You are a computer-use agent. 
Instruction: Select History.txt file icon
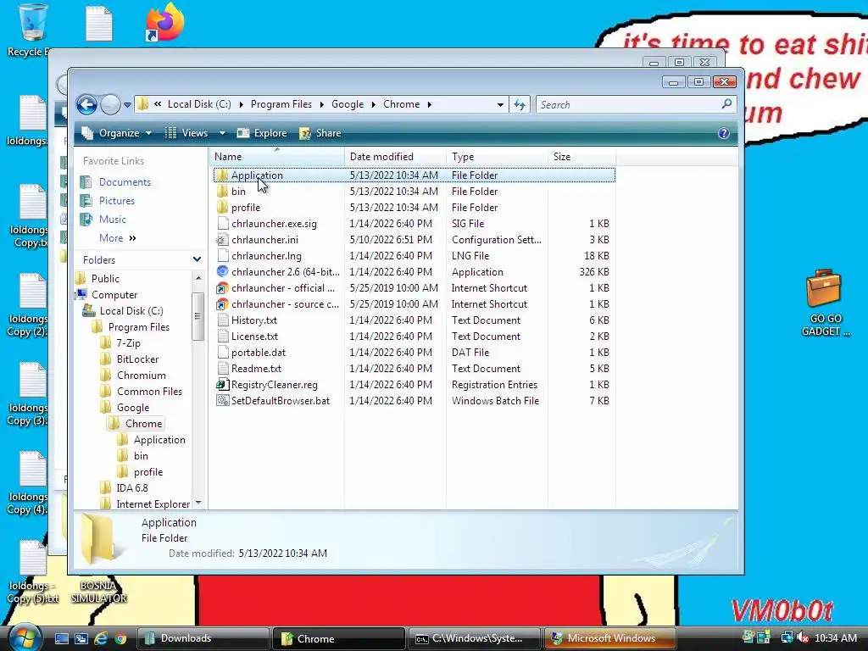(x=223, y=320)
